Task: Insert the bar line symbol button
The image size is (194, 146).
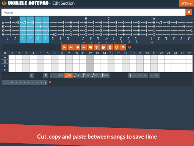Action: (31, 76)
